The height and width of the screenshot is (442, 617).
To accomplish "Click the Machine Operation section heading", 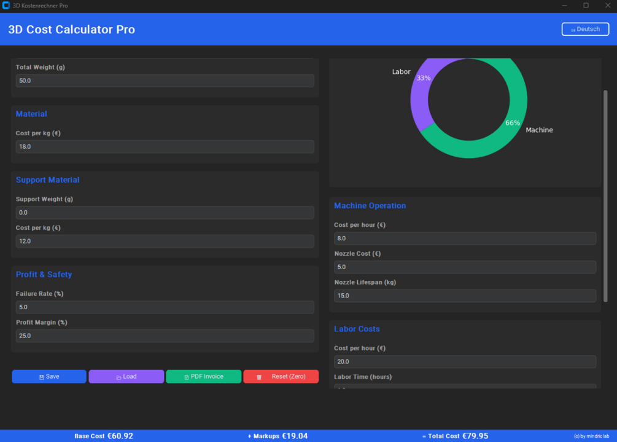I will pos(370,206).
